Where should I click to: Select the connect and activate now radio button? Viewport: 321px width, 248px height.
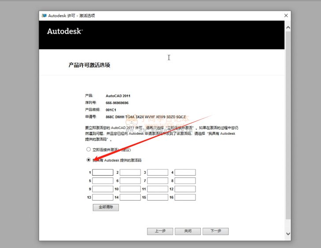click(x=89, y=149)
